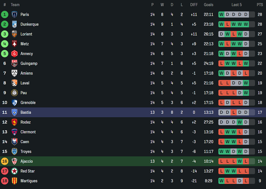The width and height of the screenshot is (266, 189).
Task: Click the Martigues striped team logo
Action: (x=14, y=181)
